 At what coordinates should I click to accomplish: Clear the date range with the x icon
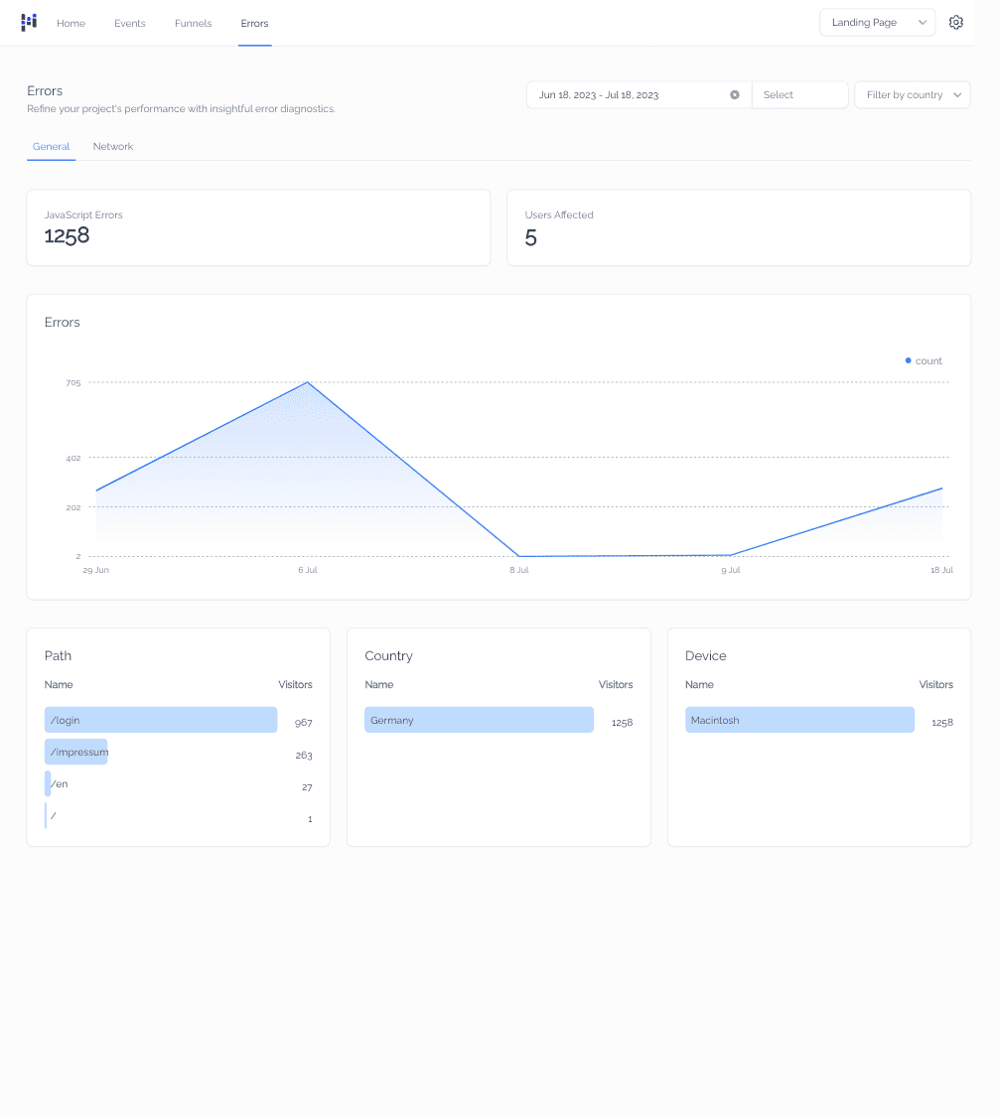tap(734, 95)
